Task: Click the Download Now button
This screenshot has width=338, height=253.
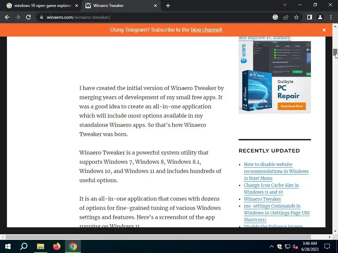Action: click(x=291, y=106)
